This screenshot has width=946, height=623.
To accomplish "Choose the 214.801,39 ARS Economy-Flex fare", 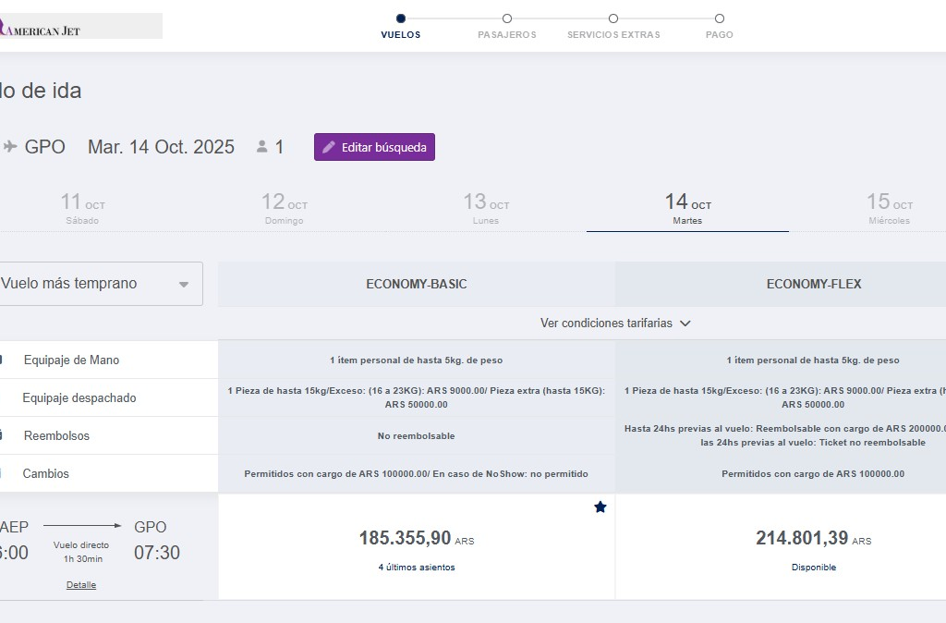I will coord(814,547).
